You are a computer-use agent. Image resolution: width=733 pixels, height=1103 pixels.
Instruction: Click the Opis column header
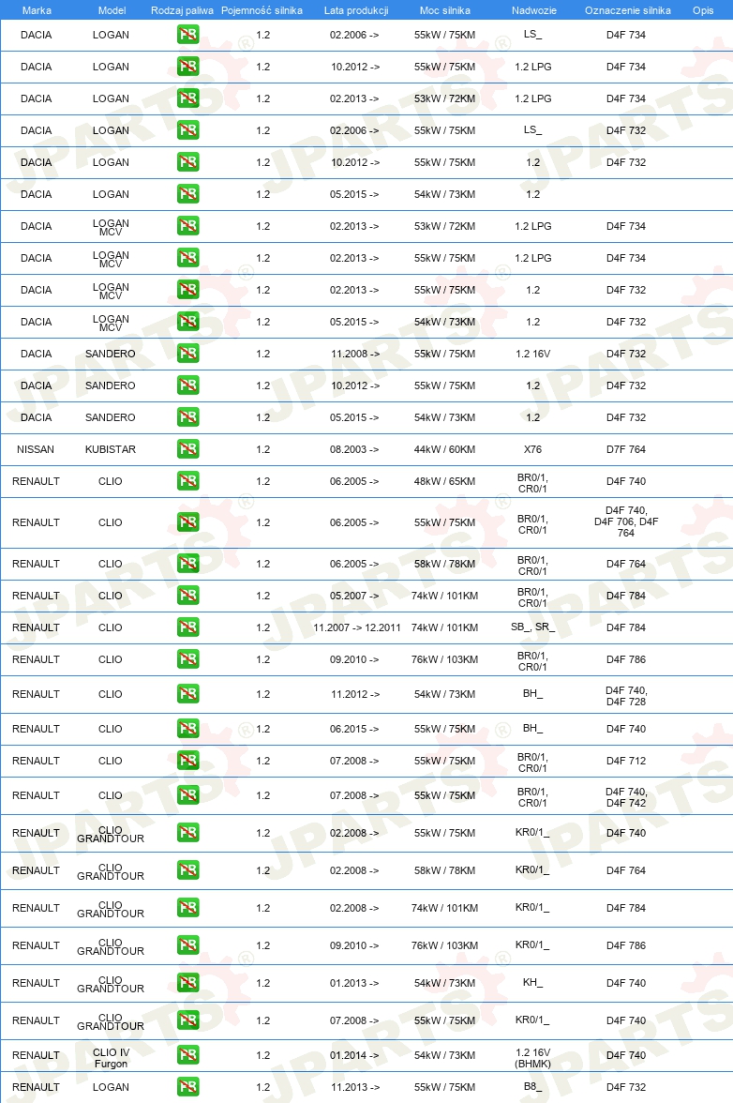click(703, 9)
